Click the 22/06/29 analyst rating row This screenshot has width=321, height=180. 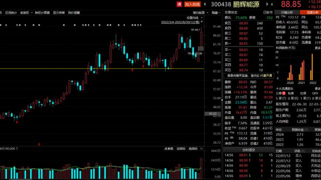[298, 165]
